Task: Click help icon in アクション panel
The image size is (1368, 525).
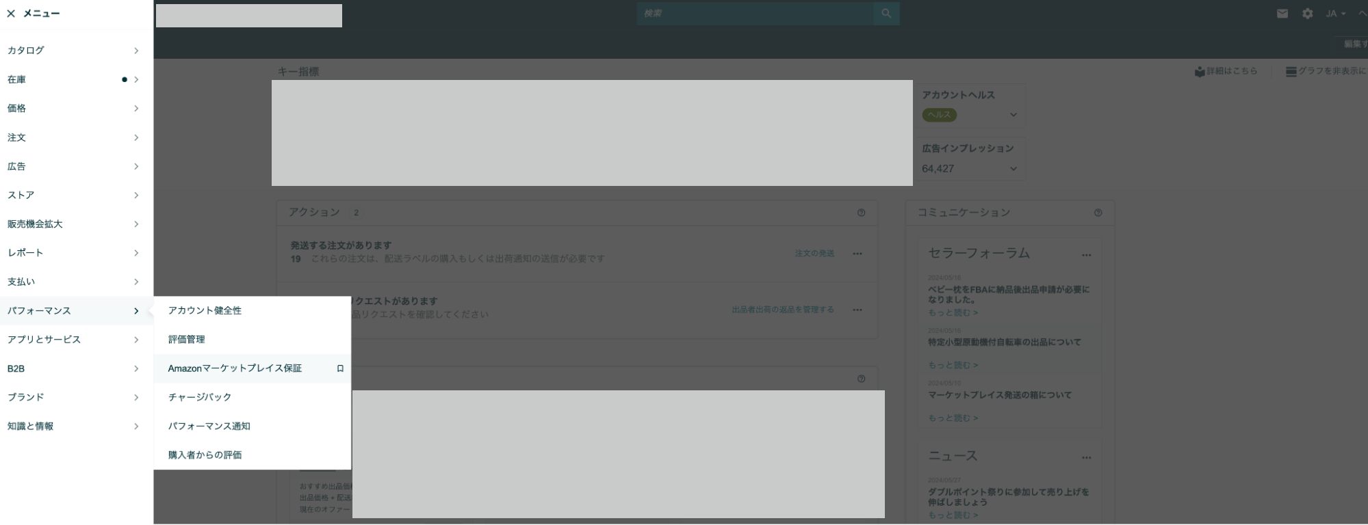Action: pos(861,213)
